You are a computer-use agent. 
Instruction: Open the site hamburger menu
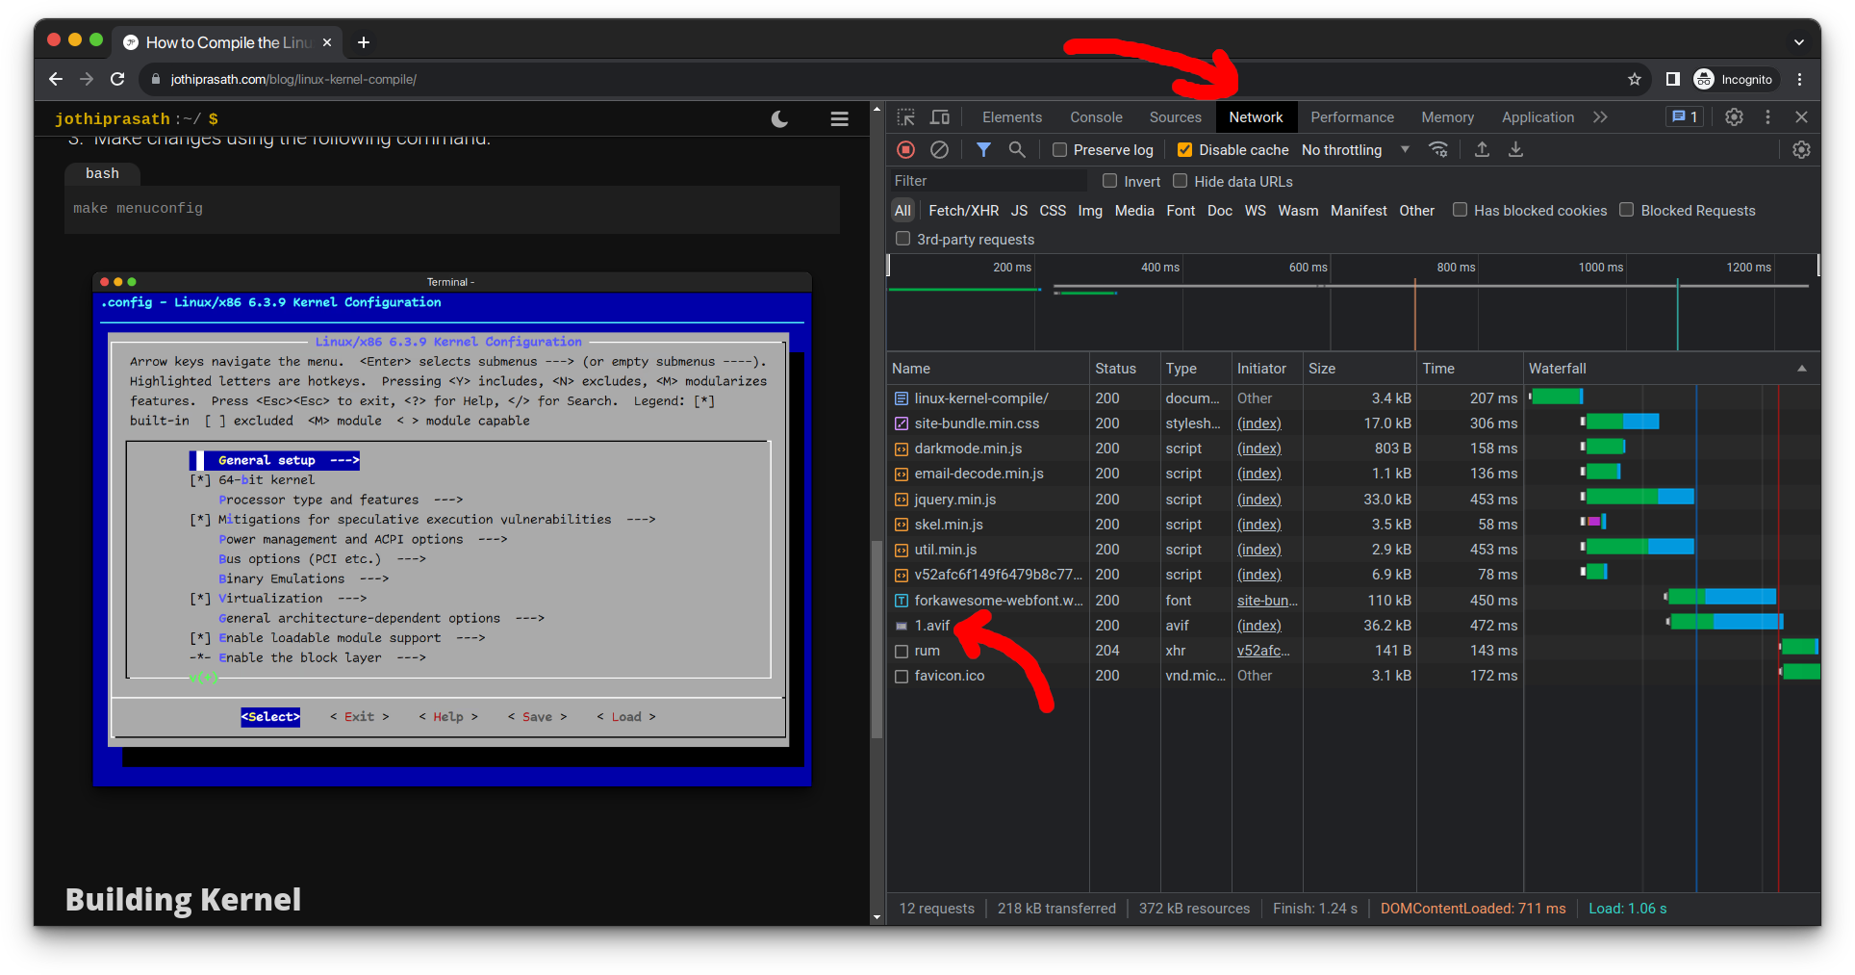coord(839,119)
